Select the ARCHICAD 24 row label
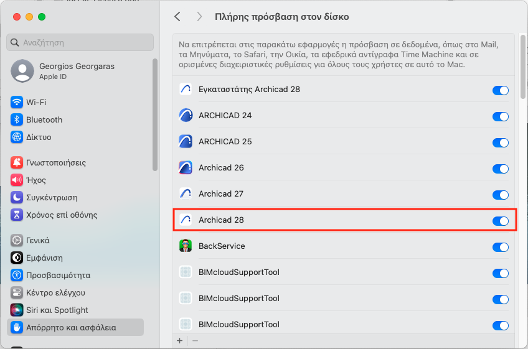 pyautogui.click(x=225, y=116)
